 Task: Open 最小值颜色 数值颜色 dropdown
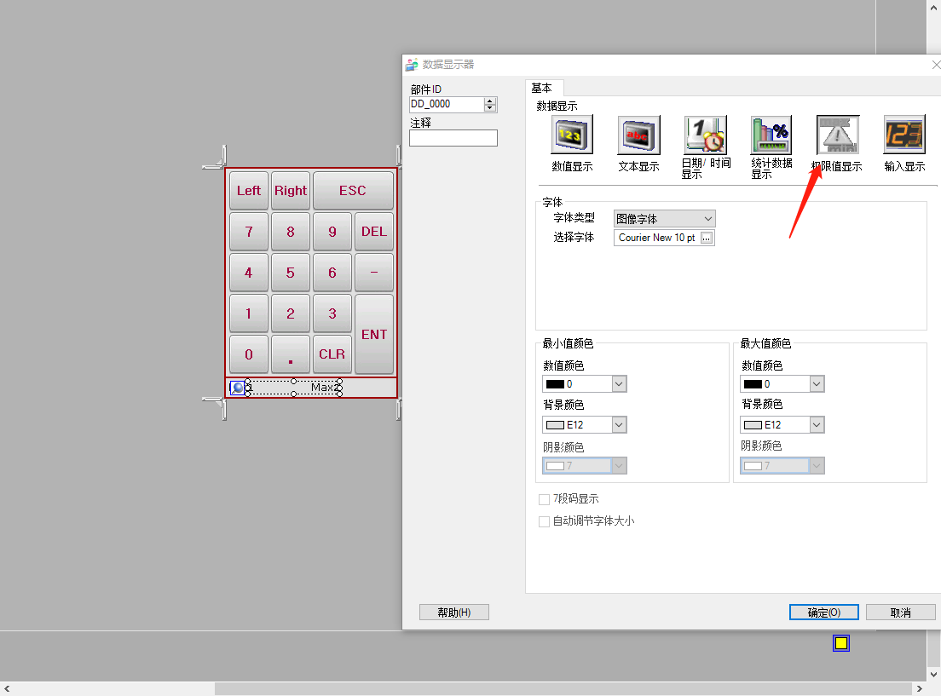[x=619, y=384]
